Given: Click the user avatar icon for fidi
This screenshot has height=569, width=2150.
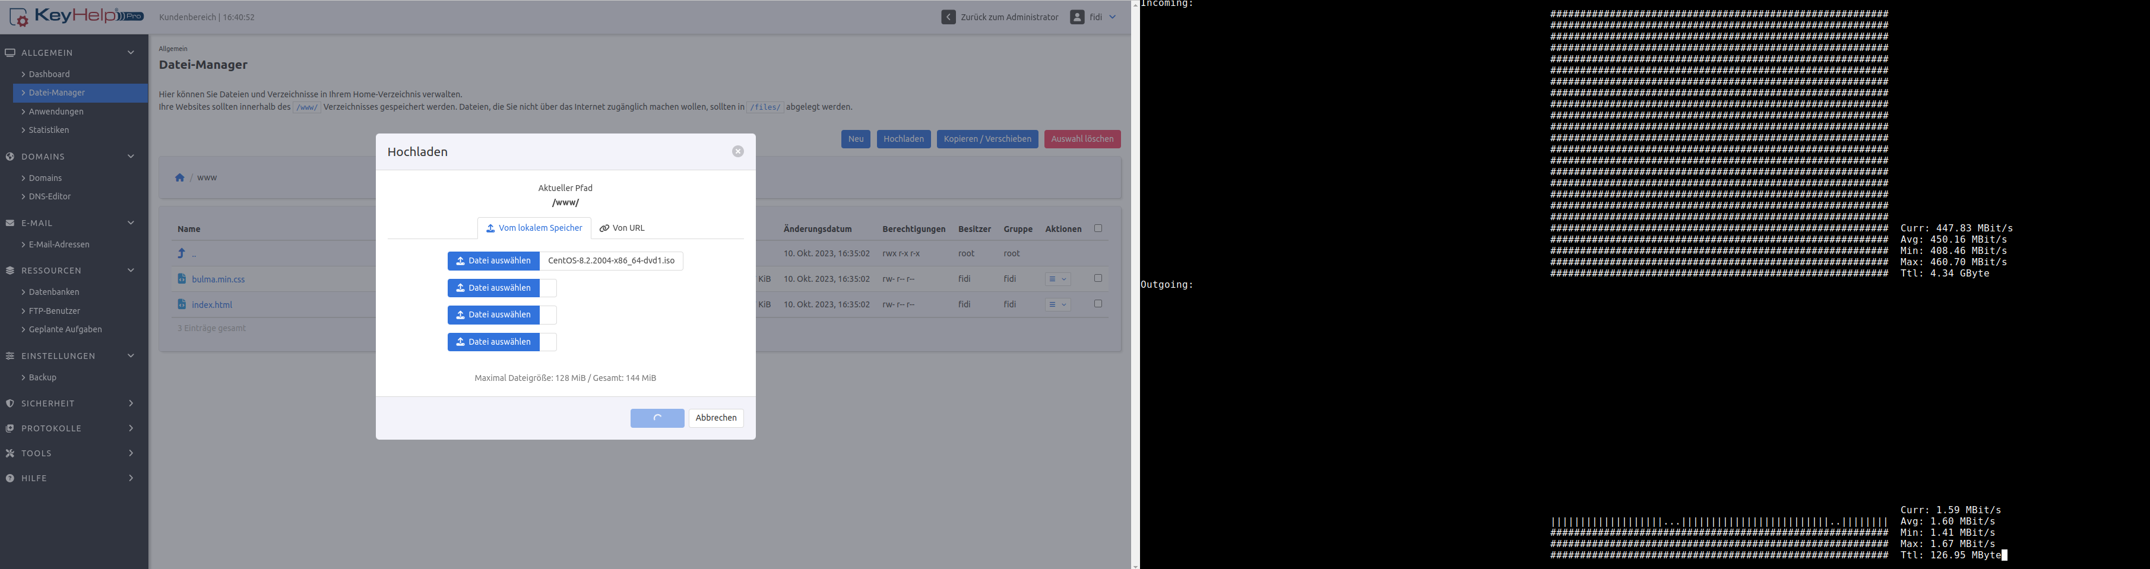Looking at the screenshot, I should point(1078,18).
